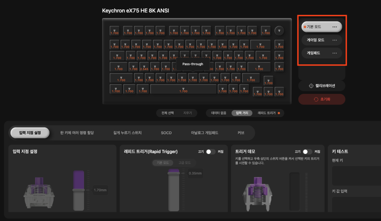The width and height of the screenshot is (381, 221).
Task: Click the 초기화 reset button
Action: tap(322, 99)
